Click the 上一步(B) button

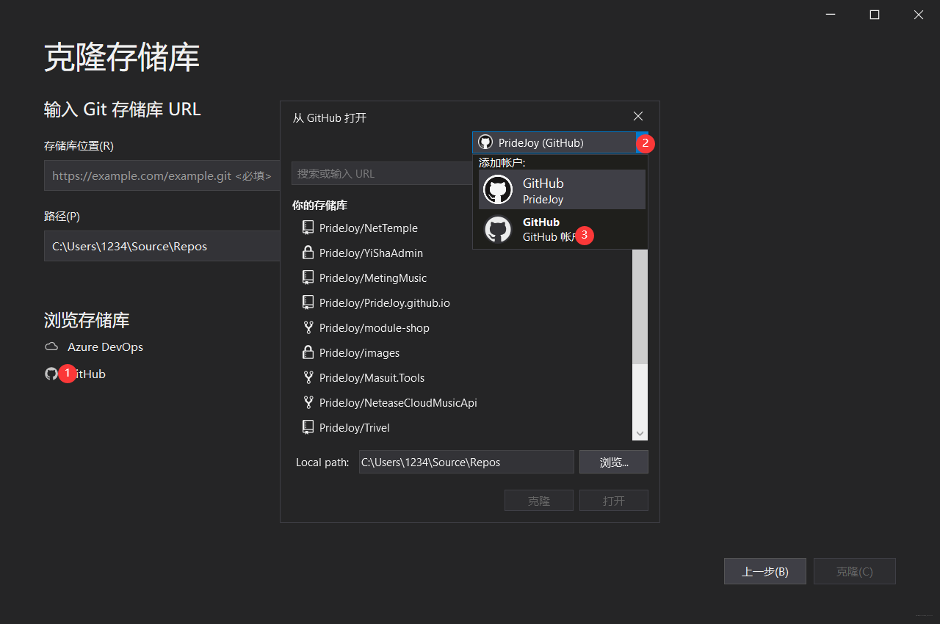pos(765,571)
